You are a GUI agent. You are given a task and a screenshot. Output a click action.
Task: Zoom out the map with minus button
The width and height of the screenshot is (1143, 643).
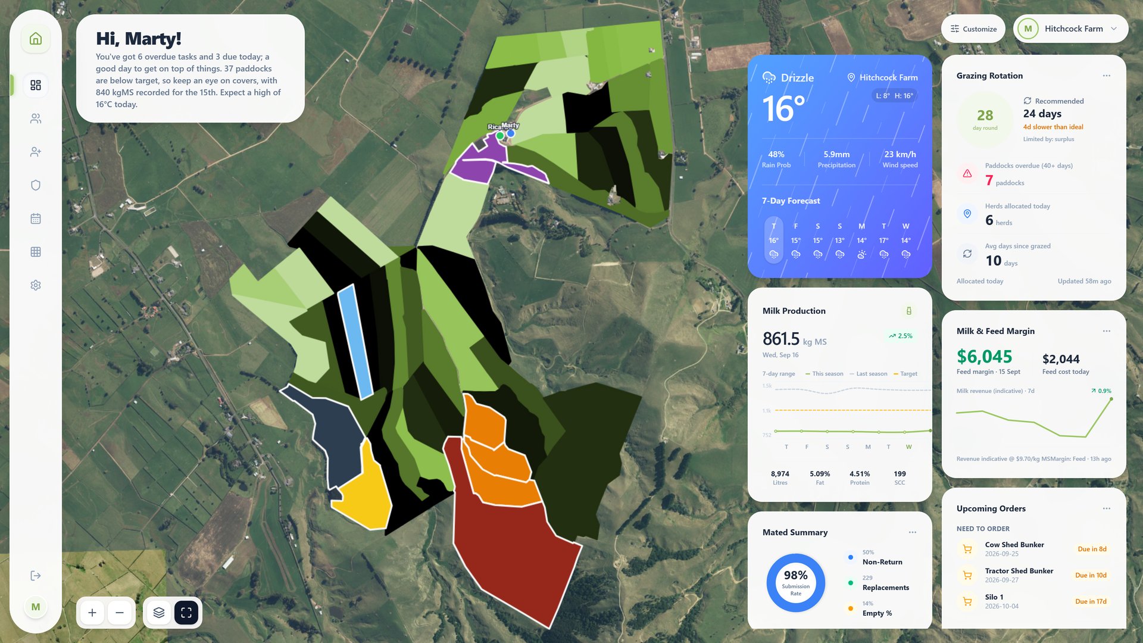(x=120, y=613)
